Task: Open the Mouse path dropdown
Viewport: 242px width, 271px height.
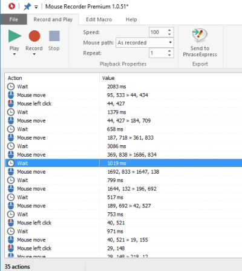Action: 171,42
